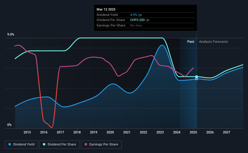Select the blue yield data point marker at 2025
This screenshot has height=153, width=248.
pyautogui.click(x=196, y=79)
